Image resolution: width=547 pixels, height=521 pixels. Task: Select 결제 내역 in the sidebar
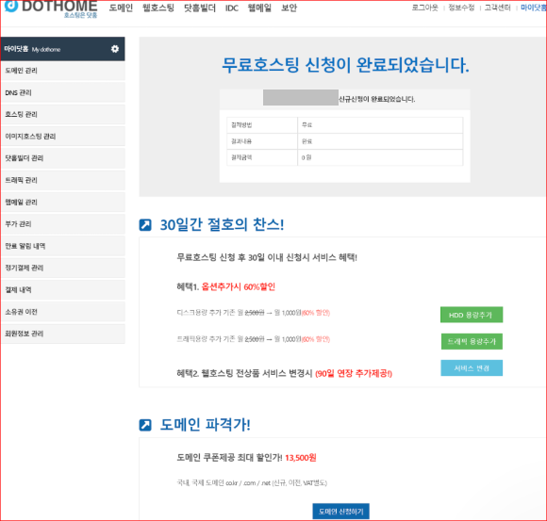(63, 289)
